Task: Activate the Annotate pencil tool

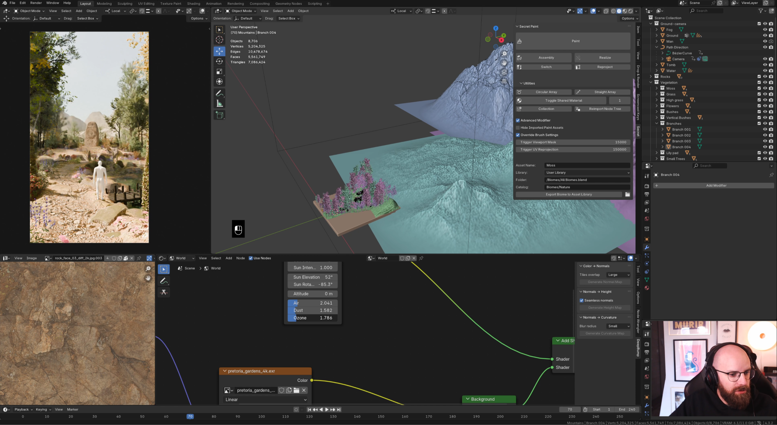Action: (219, 93)
